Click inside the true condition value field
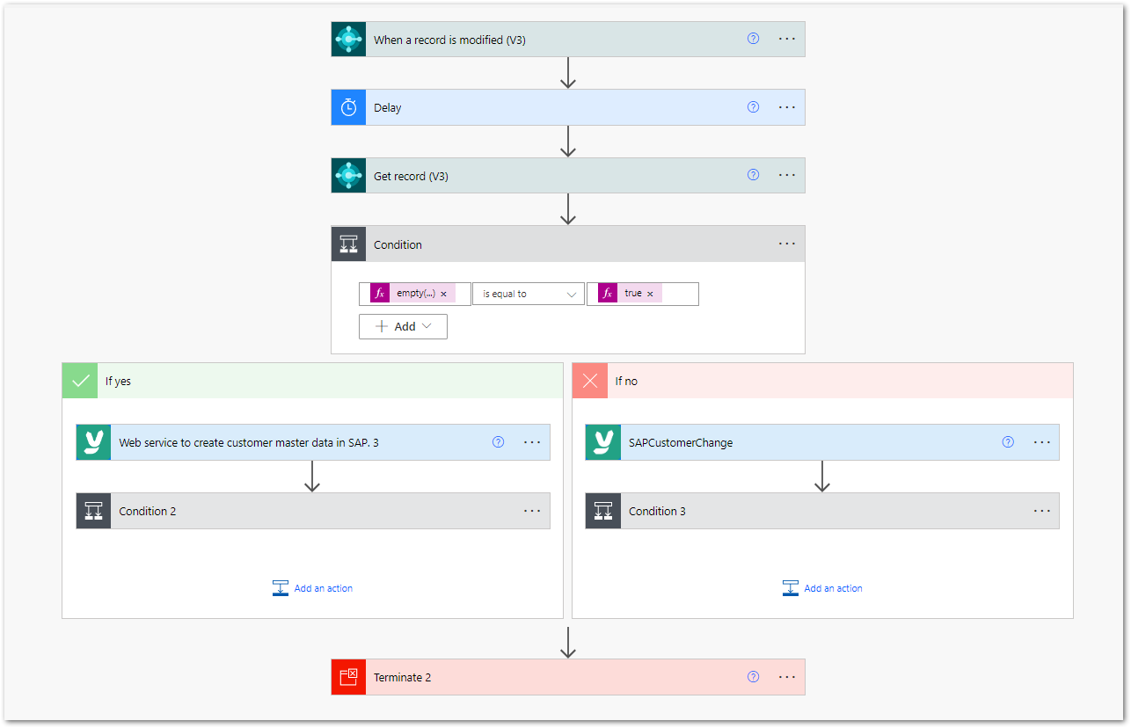Image resolution: width=1131 pixels, height=728 pixels. [643, 294]
